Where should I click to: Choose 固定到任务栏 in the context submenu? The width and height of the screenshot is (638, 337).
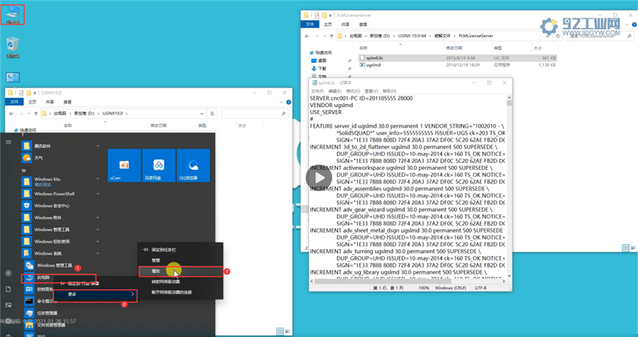pyautogui.click(x=181, y=250)
